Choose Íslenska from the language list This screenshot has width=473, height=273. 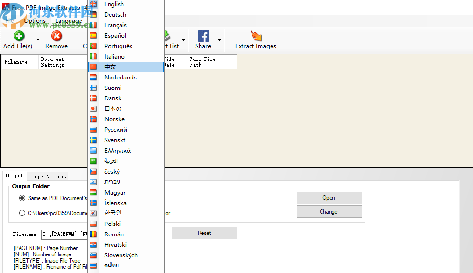coord(126,203)
